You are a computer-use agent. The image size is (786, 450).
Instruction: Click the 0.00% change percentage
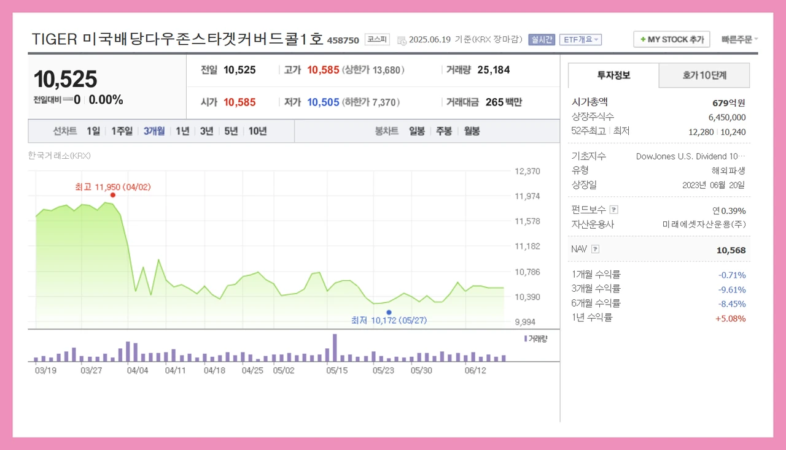tap(106, 100)
